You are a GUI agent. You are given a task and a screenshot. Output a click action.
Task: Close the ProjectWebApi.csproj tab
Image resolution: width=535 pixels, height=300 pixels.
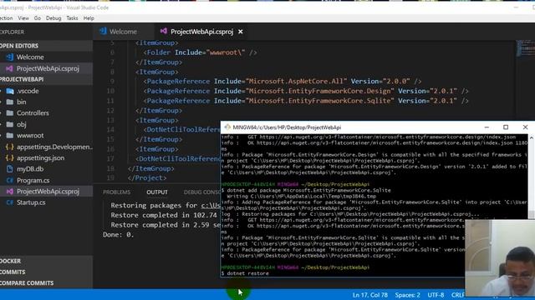(x=241, y=32)
